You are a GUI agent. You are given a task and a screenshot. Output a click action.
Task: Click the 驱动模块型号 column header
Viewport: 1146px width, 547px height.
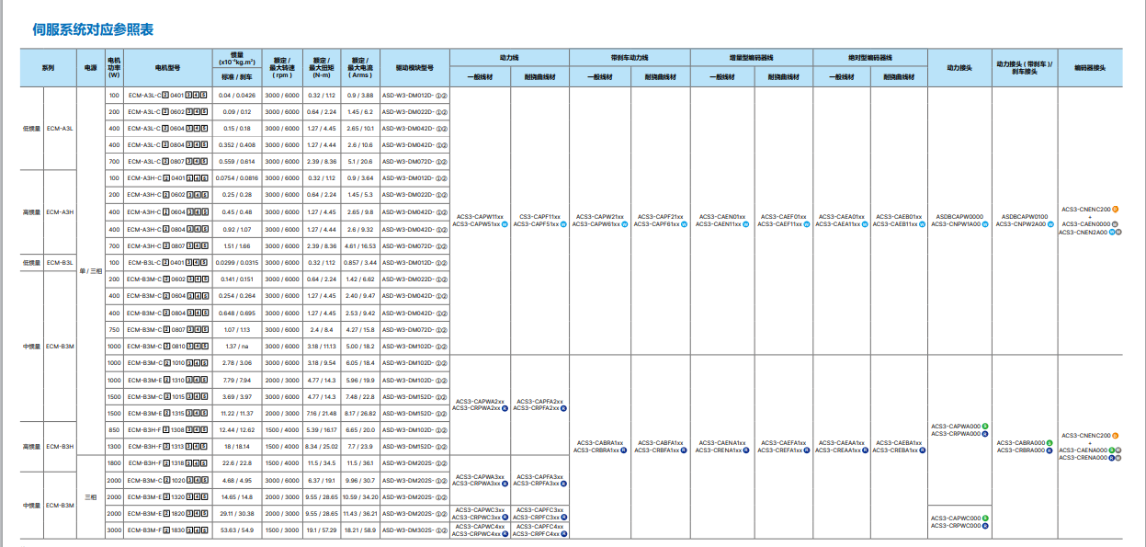pyautogui.click(x=414, y=67)
